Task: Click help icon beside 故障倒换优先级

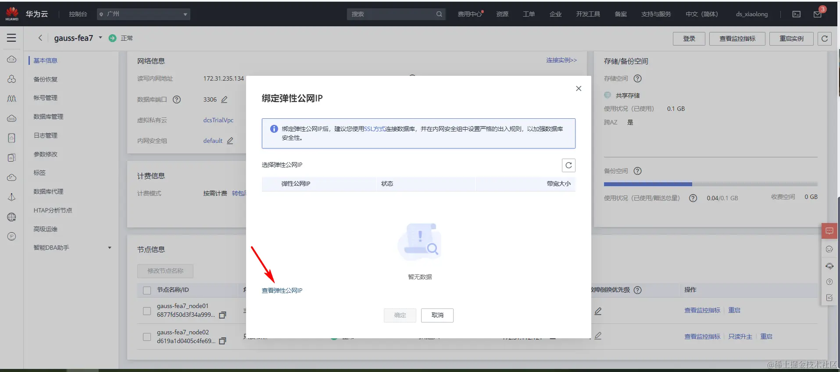Action: pos(638,290)
